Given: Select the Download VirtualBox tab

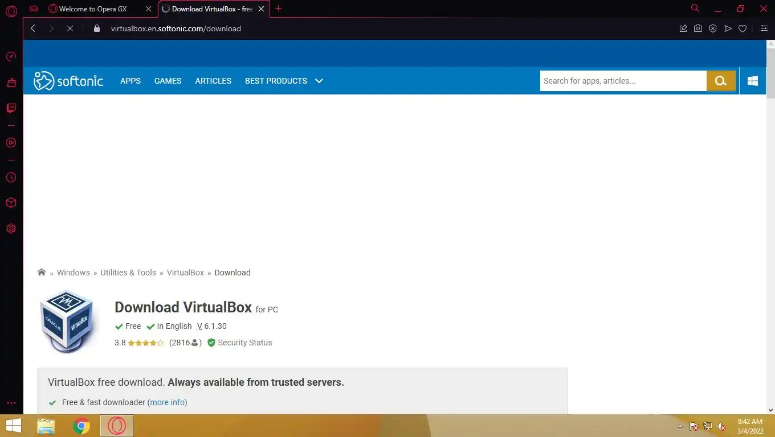Looking at the screenshot, I should coord(212,9).
